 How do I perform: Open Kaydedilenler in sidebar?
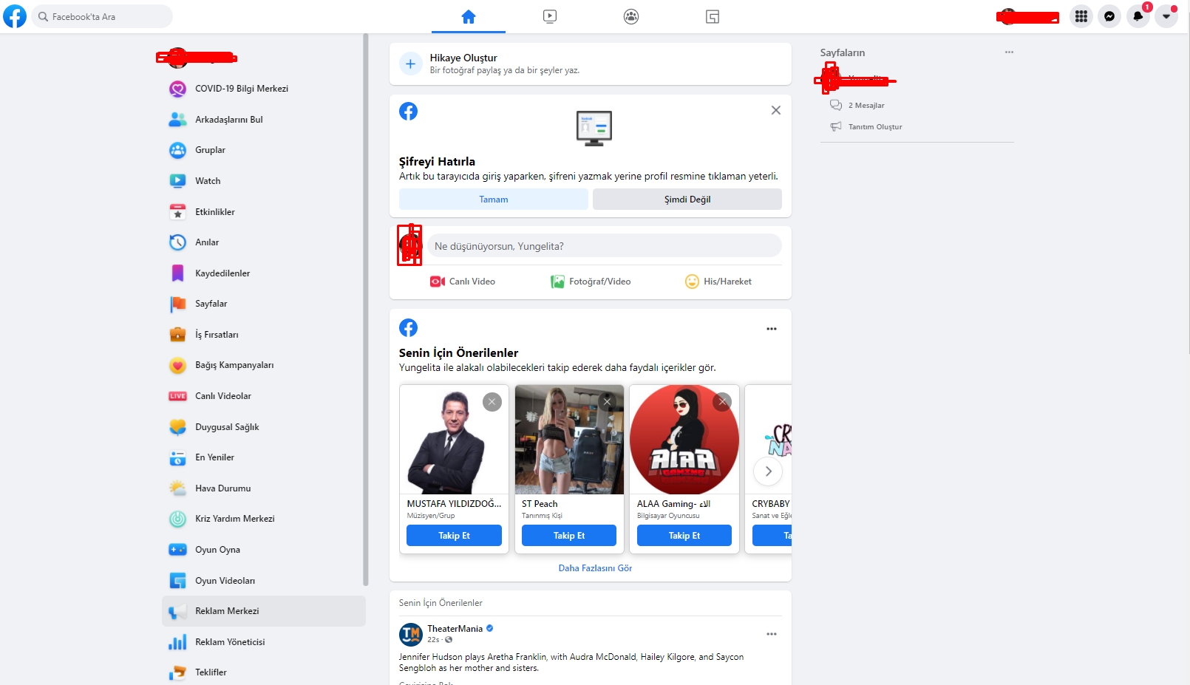pyautogui.click(x=264, y=273)
